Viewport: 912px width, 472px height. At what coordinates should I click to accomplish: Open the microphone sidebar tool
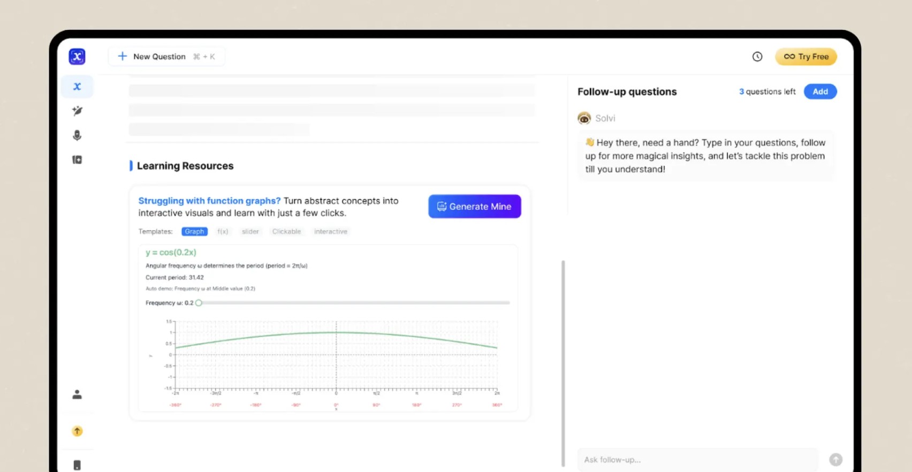(77, 135)
